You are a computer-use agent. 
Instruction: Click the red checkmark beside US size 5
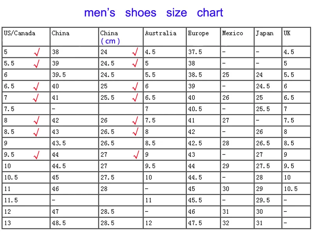point(37,52)
